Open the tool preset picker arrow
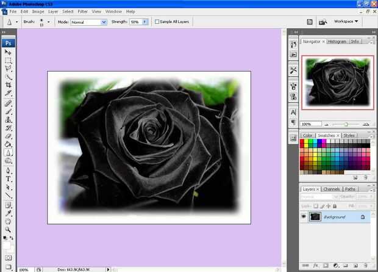378x272 pixels. pyautogui.click(x=16, y=22)
